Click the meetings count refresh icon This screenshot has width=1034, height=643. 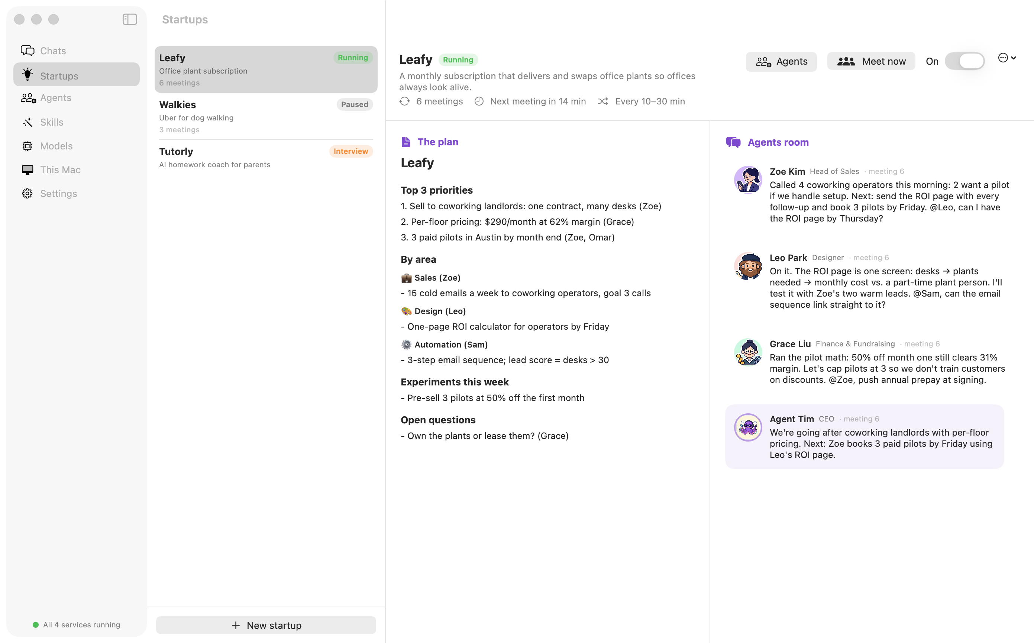[404, 101]
